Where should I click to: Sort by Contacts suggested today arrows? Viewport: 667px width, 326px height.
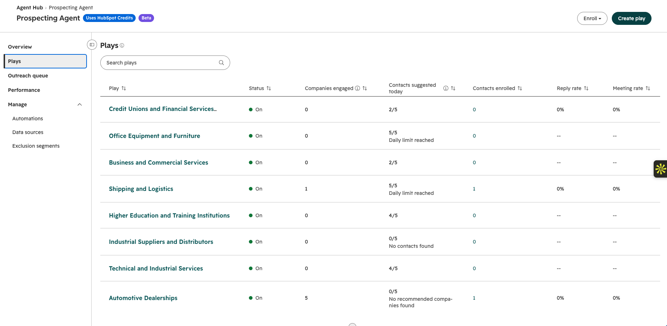(x=453, y=88)
